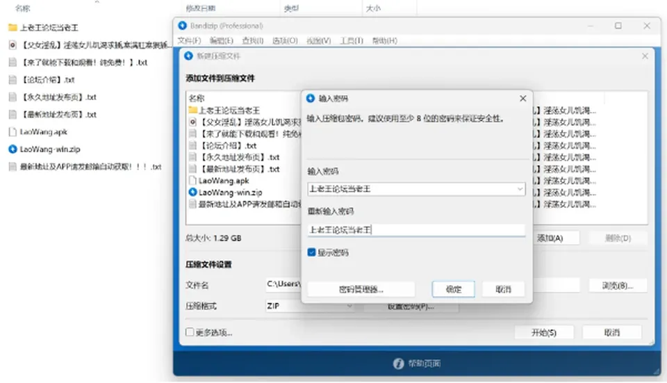
Task: Click the 最新地址及APP txt icon in Explorer
Action: (13, 166)
